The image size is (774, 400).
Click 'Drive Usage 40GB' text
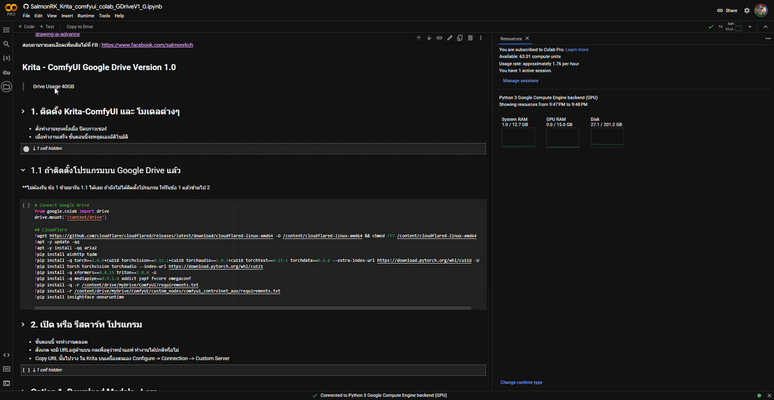pyautogui.click(x=54, y=87)
